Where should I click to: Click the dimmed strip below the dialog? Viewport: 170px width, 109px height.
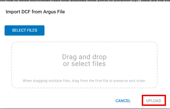coord(85,109)
